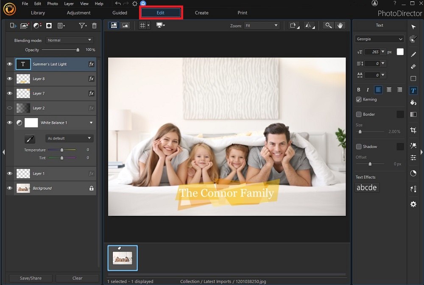Open the Blending mode dropdown
This screenshot has height=285, width=424.
coord(69,40)
